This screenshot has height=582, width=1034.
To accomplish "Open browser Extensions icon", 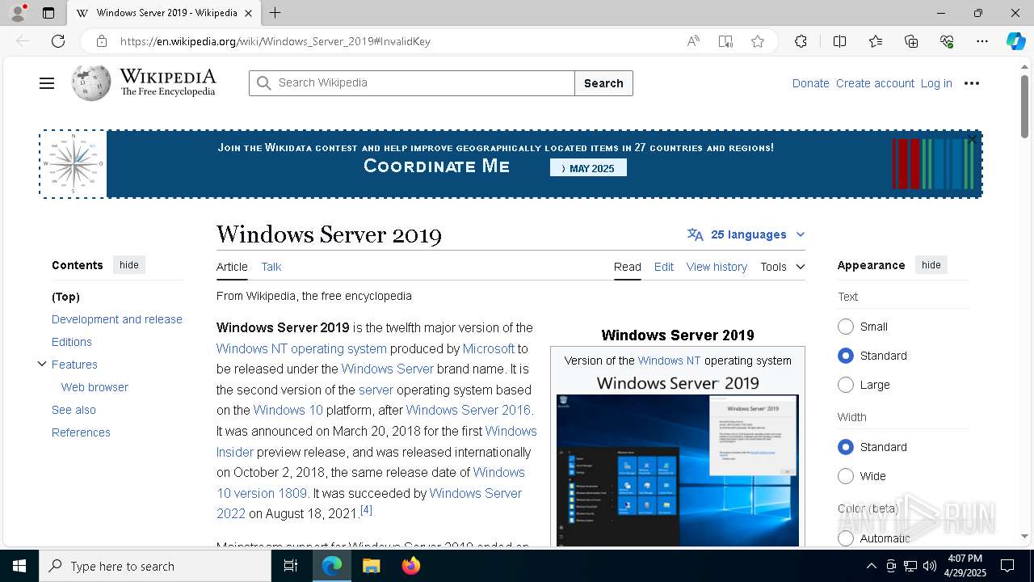I will (x=801, y=41).
